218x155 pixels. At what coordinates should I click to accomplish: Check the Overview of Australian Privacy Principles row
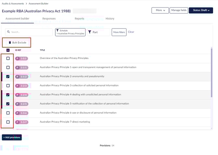(8, 58)
